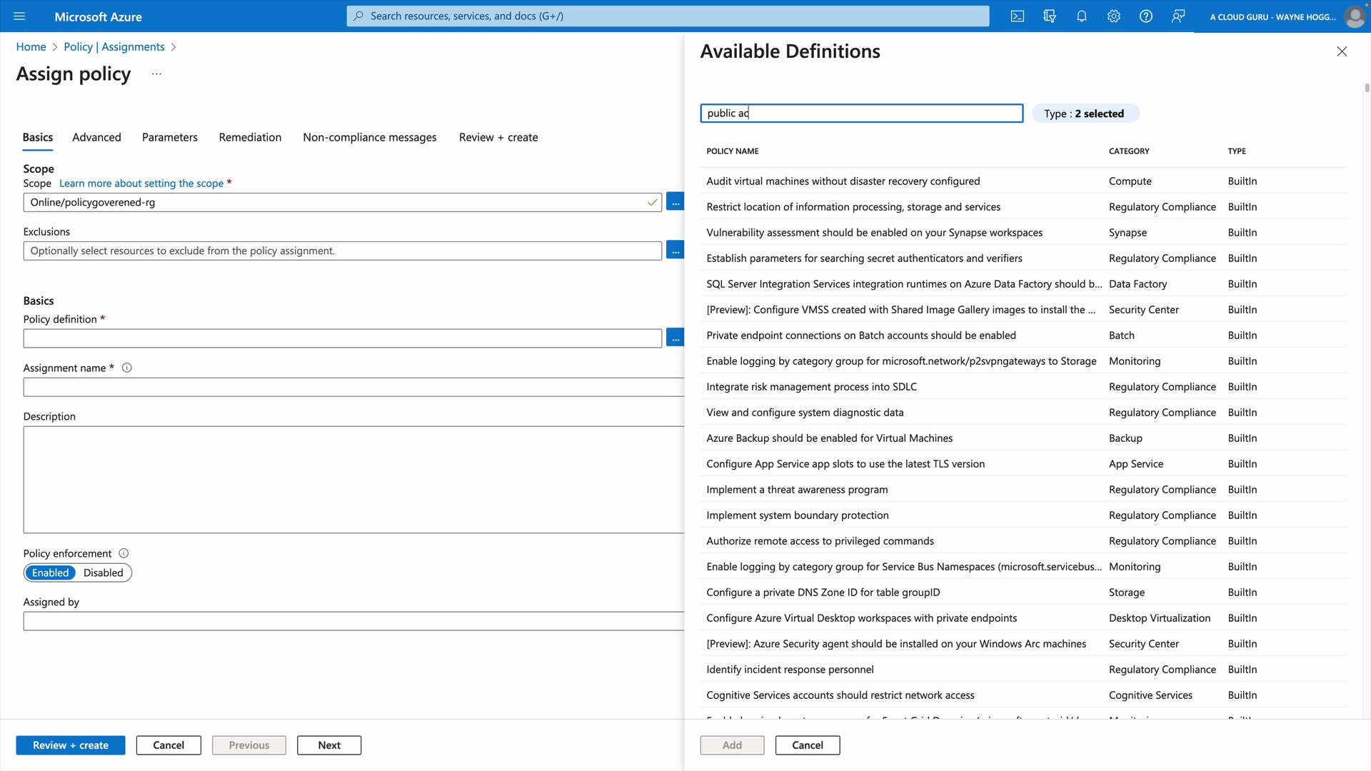The height and width of the screenshot is (771, 1371).
Task: Click the Review + create button
Action: point(71,745)
